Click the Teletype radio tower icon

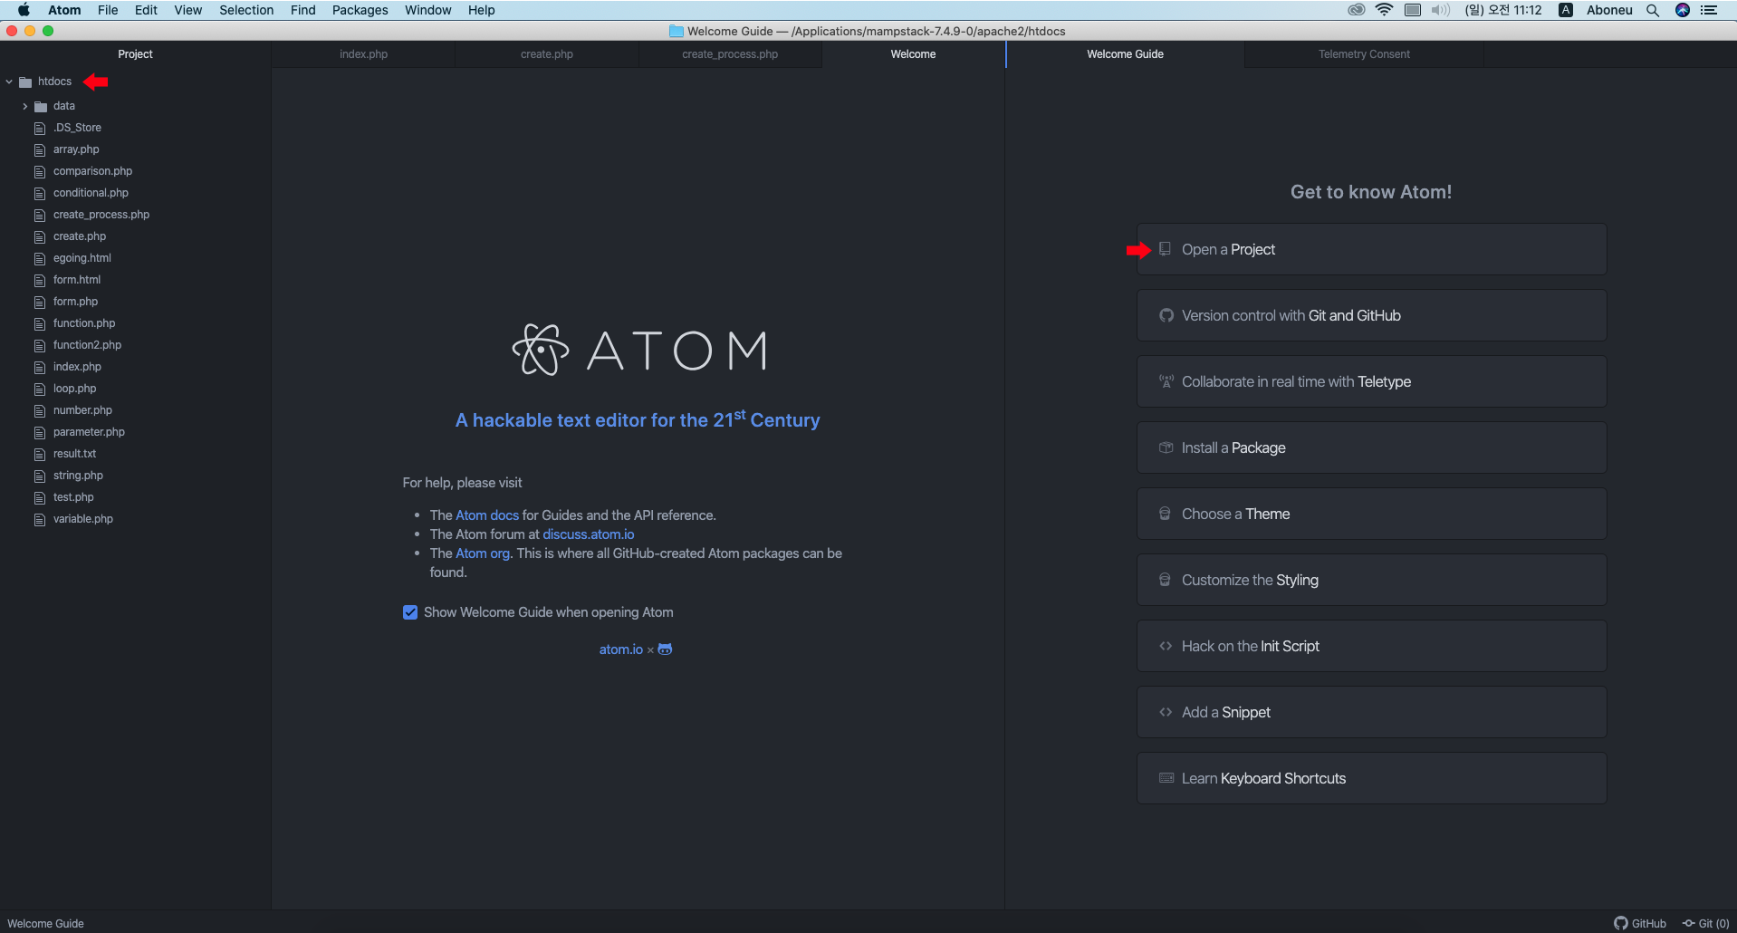(1166, 381)
